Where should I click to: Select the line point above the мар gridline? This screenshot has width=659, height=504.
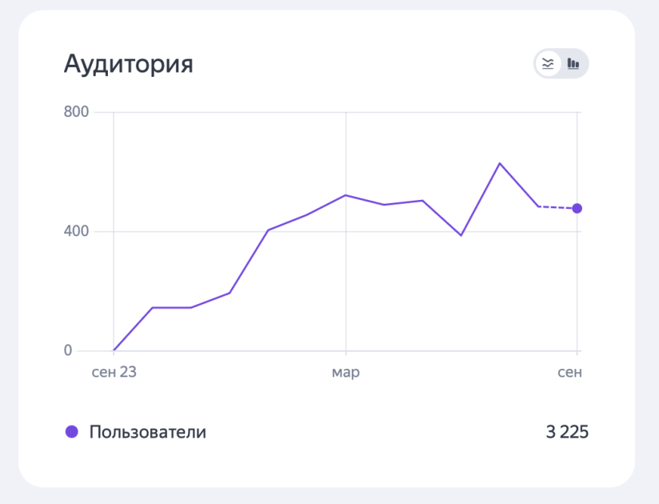[x=345, y=195]
